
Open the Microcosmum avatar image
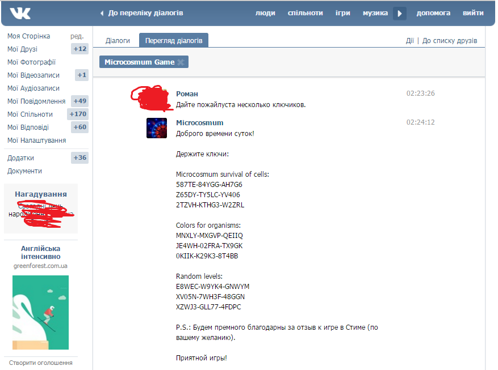click(157, 128)
